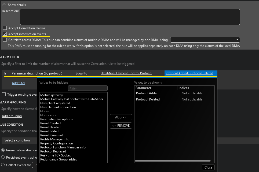Select the Immediate evaluation radio button
The height and width of the screenshot is (172, 259).
(3, 150)
